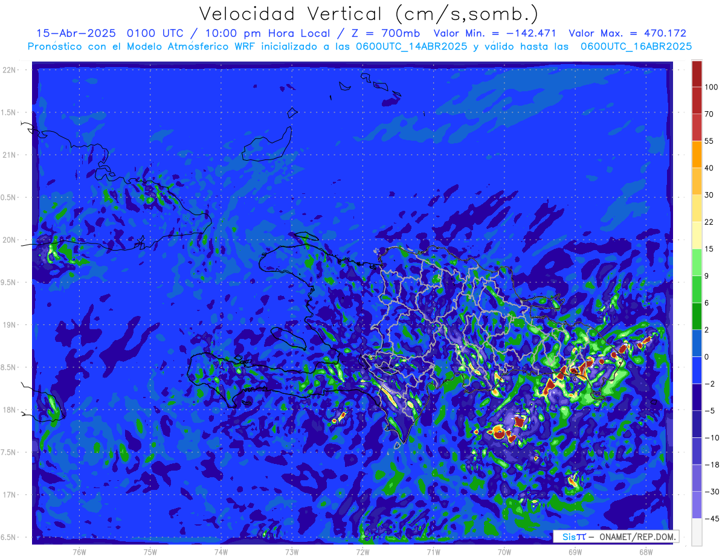Select the red swatch between 55 and 70
This screenshot has width=725, height=560.
(697, 127)
